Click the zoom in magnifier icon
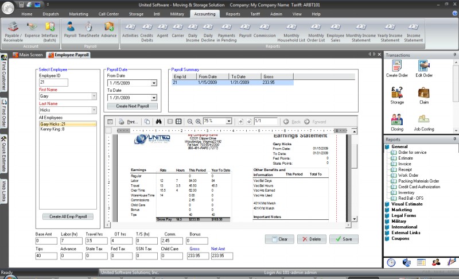Screen dimensions: 459x279 198,122
